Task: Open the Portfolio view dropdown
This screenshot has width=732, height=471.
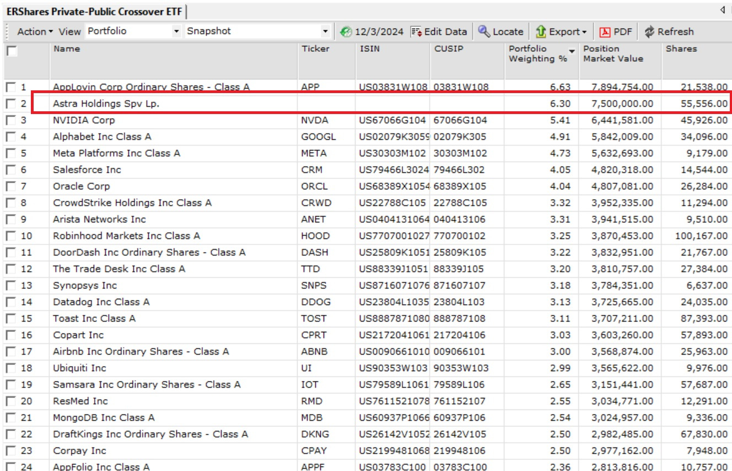Action: click(x=176, y=32)
